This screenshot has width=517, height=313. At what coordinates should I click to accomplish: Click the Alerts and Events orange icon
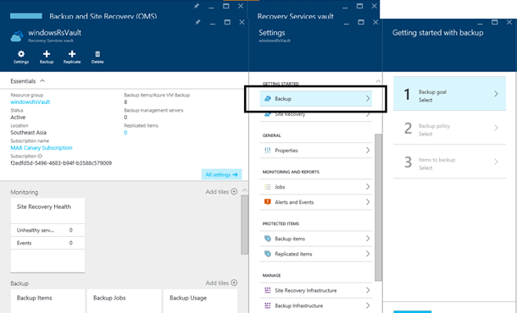[x=268, y=202]
